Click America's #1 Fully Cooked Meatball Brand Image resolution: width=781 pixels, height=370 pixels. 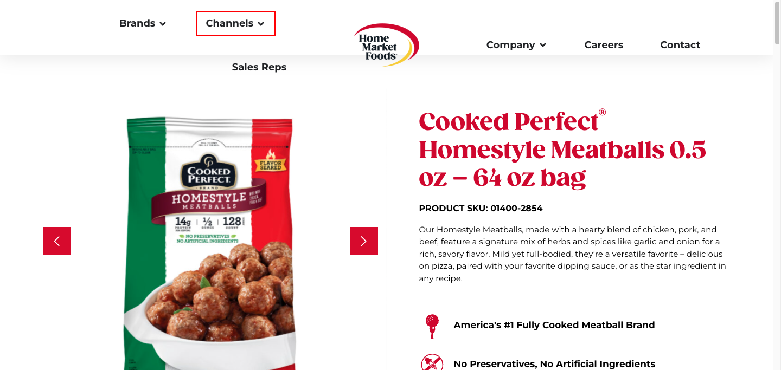click(x=554, y=325)
